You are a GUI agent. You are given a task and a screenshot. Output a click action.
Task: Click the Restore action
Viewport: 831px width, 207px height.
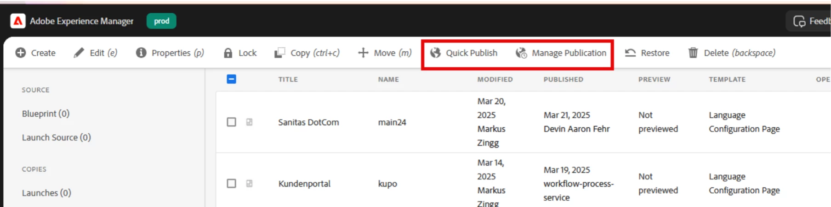coord(647,53)
